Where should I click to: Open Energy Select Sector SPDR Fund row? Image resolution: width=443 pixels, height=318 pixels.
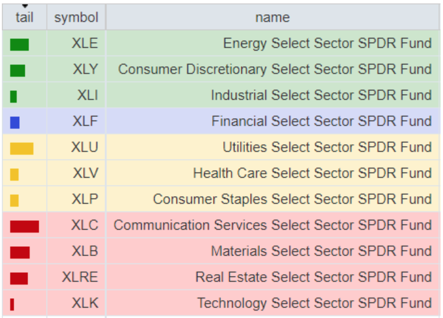tap(327, 43)
